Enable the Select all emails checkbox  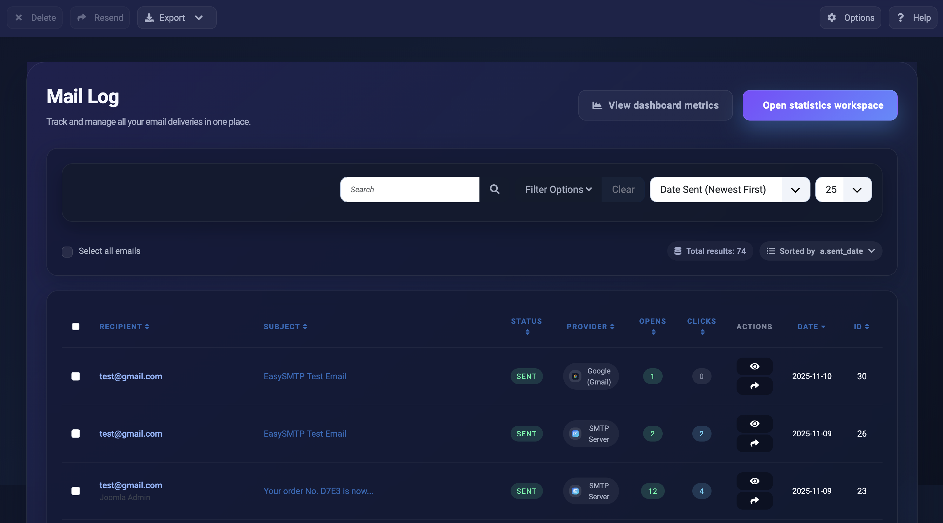[x=67, y=252]
